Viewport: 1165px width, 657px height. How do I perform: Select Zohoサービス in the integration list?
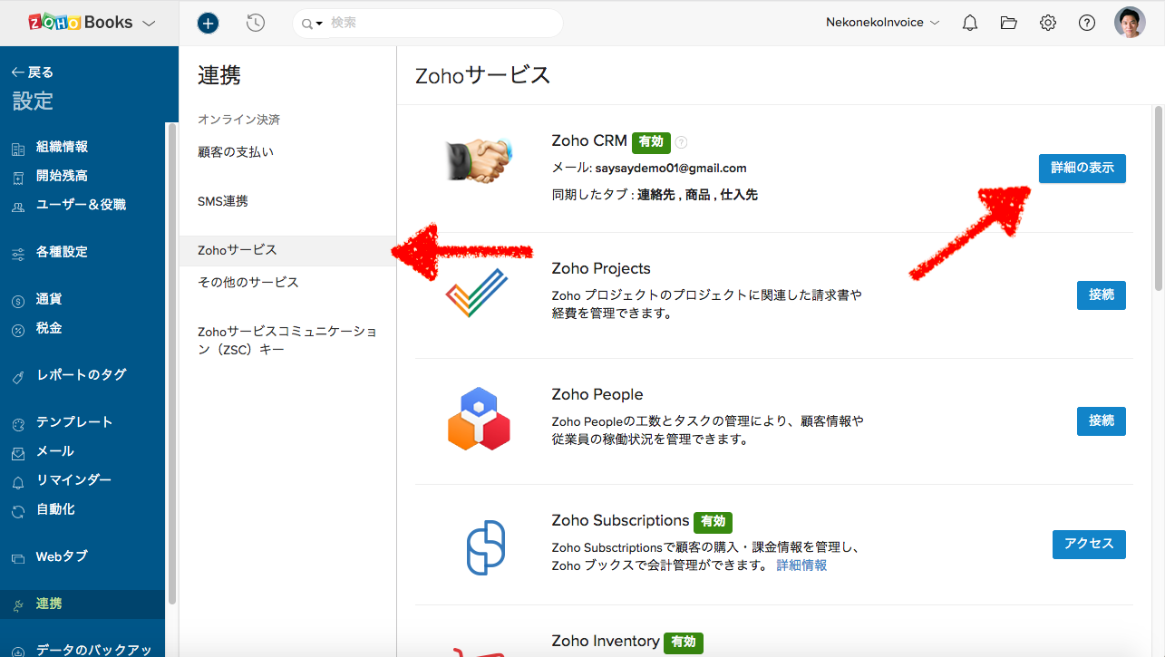click(x=287, y=250)
